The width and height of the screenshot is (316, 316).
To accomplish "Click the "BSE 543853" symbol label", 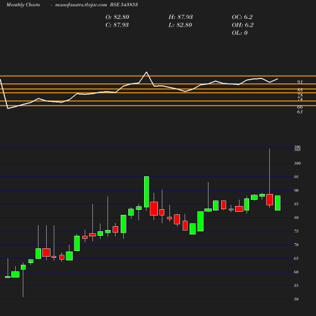I will 124,4.
